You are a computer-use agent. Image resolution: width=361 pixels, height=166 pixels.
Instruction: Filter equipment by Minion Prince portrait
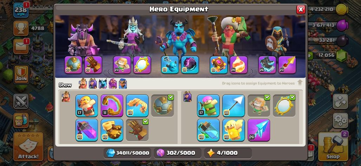[103, 84]
